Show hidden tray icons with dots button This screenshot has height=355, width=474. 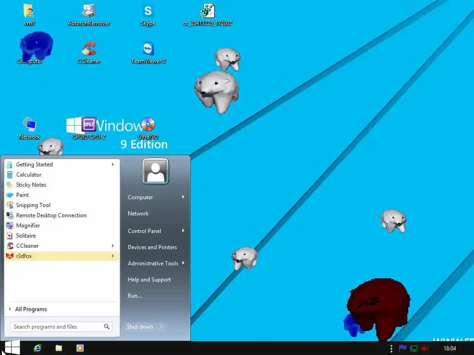point(391,349)
